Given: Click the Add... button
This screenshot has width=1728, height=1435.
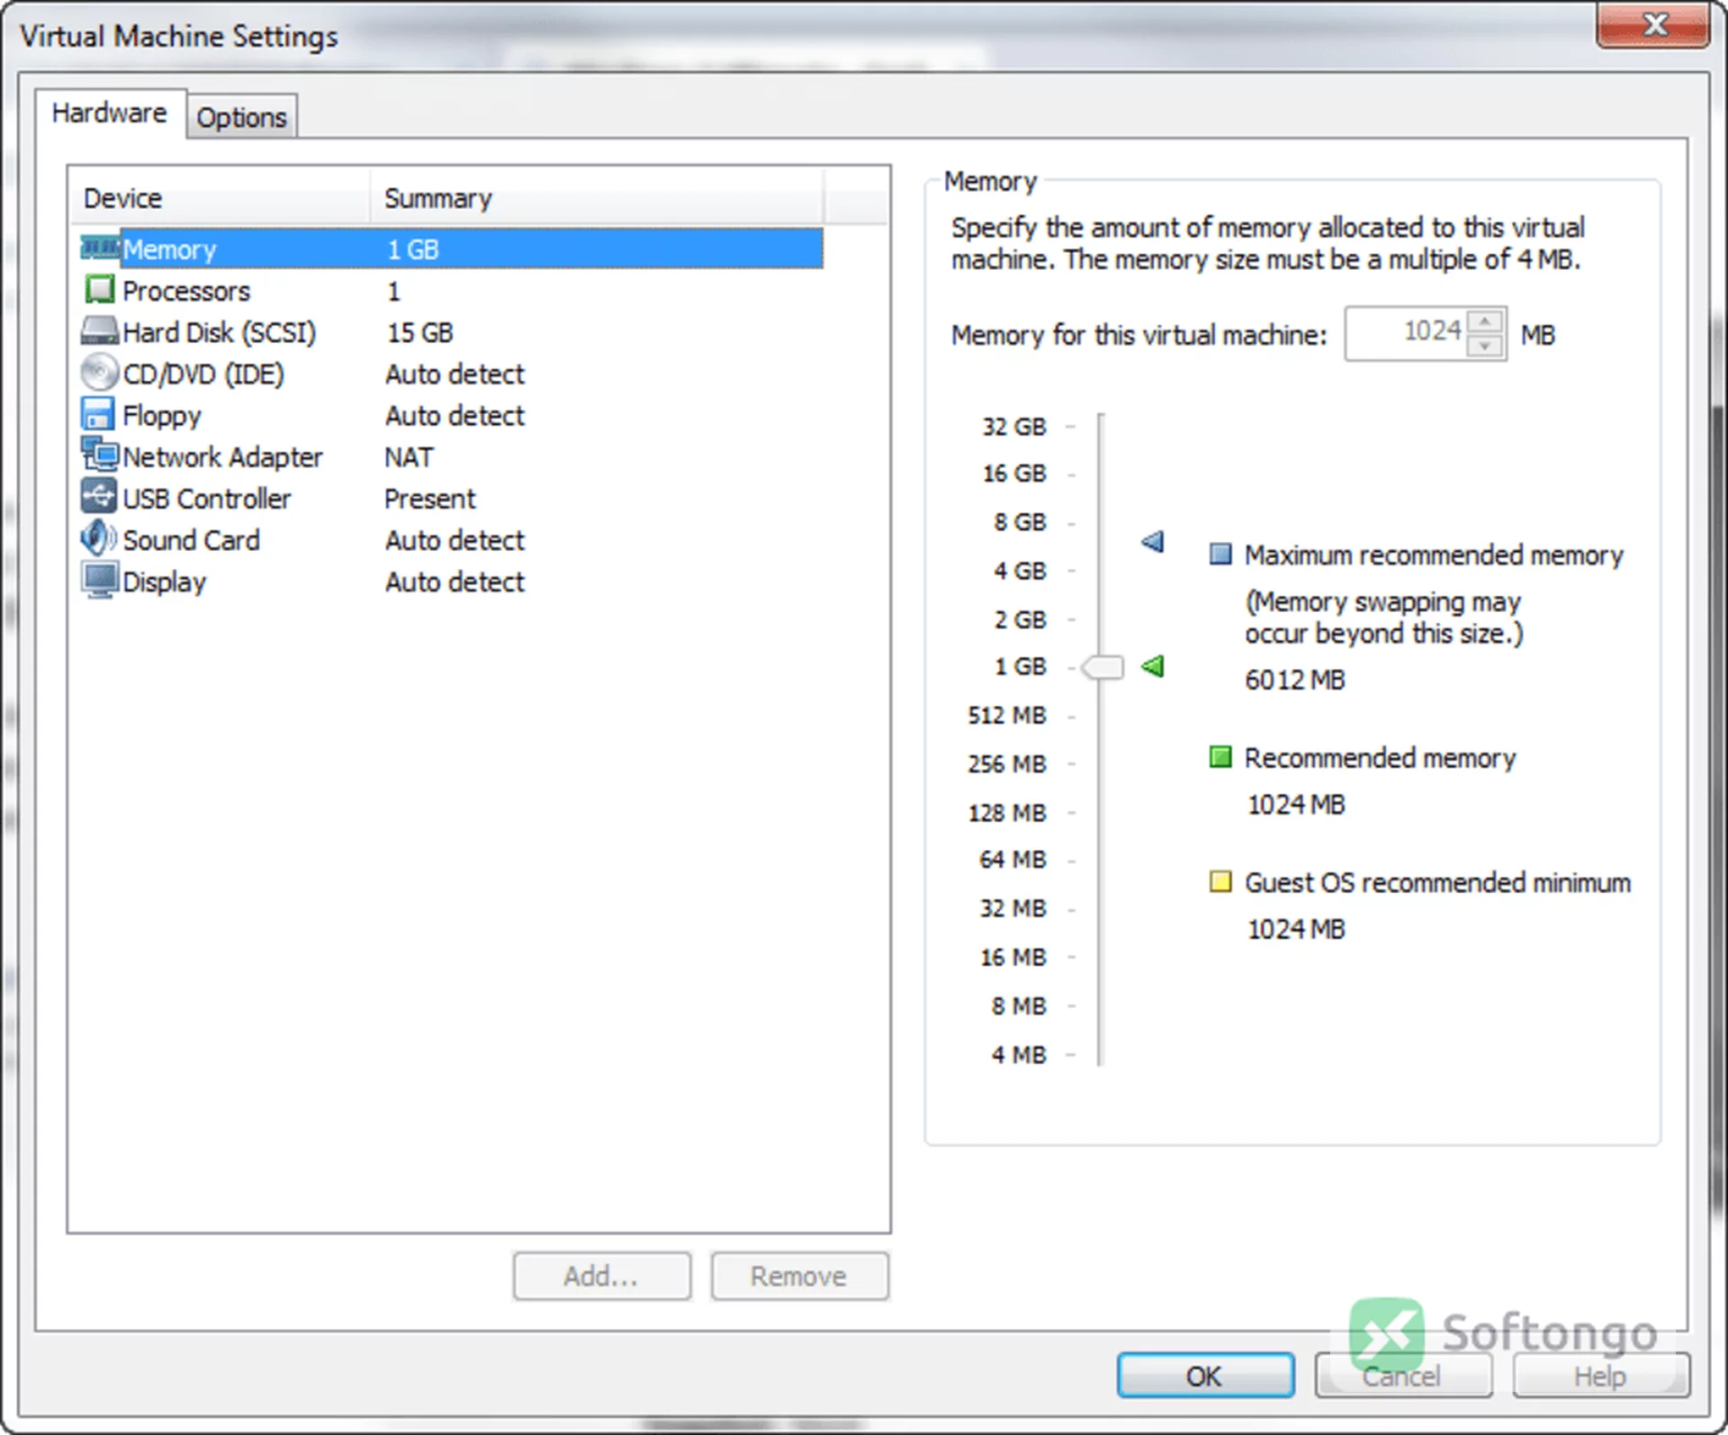Looking at the screenshot, I should (602, 1277).
